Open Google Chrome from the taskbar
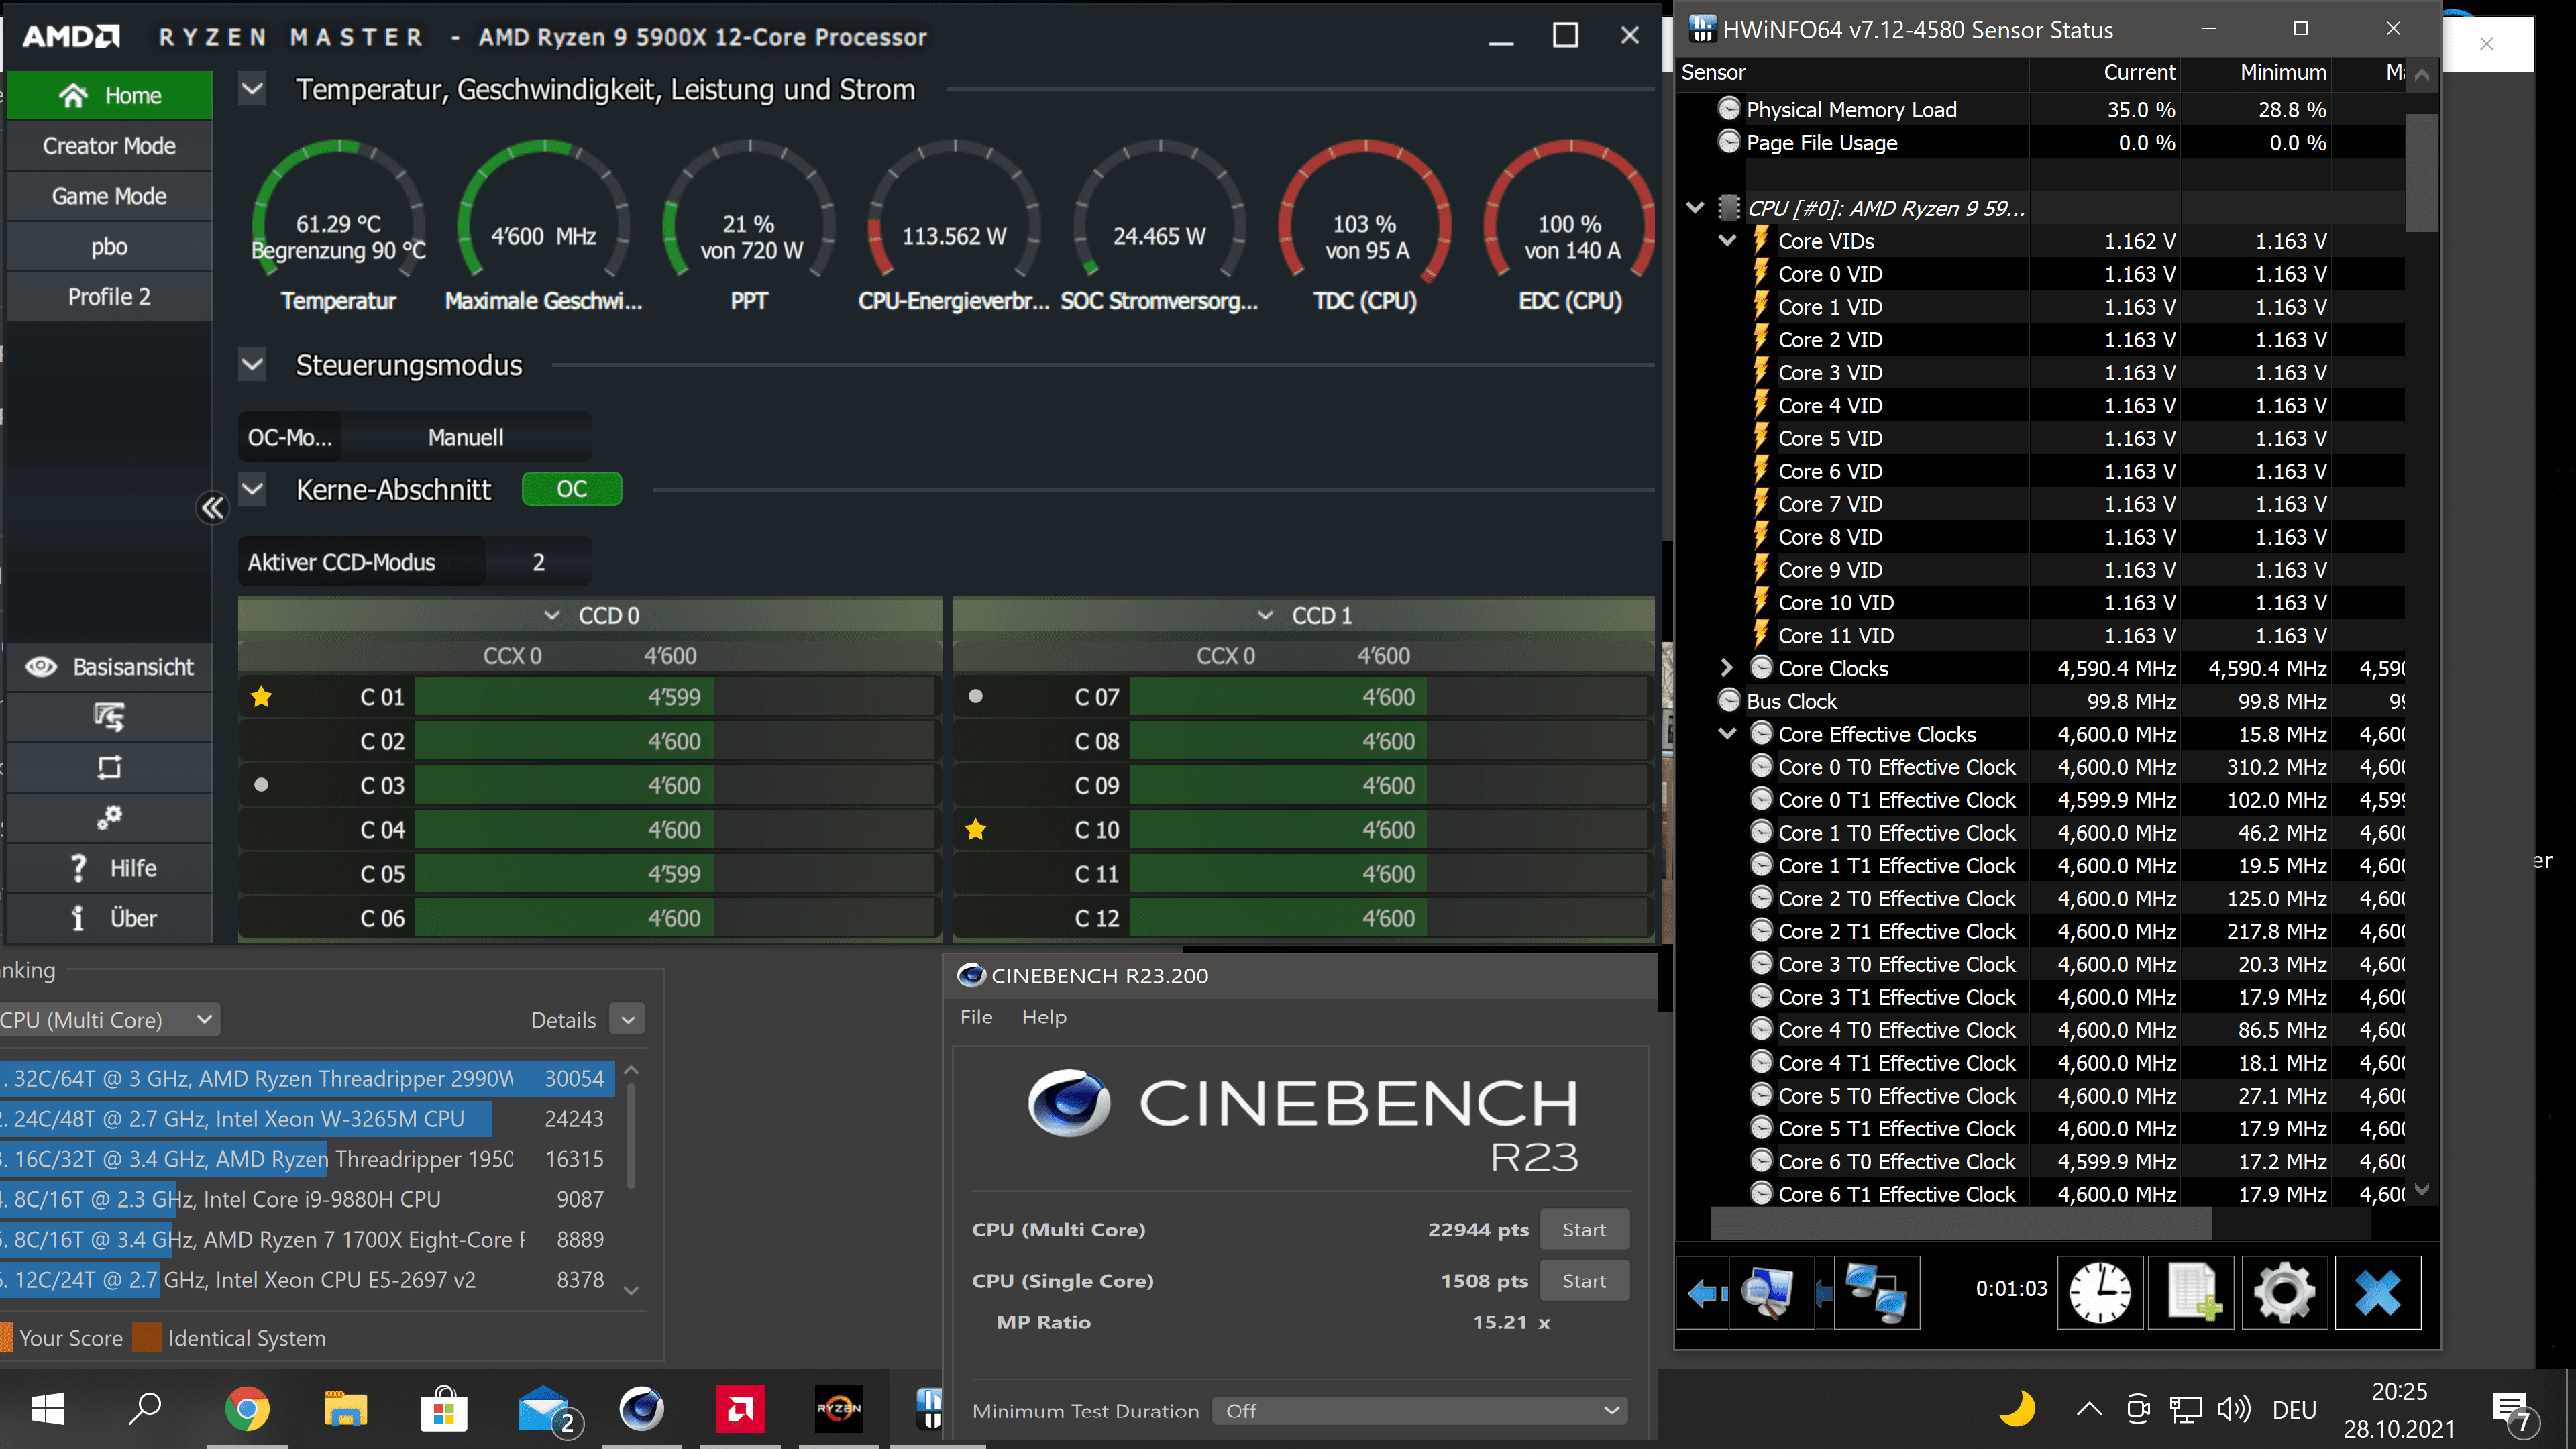 coord(247,1408)
